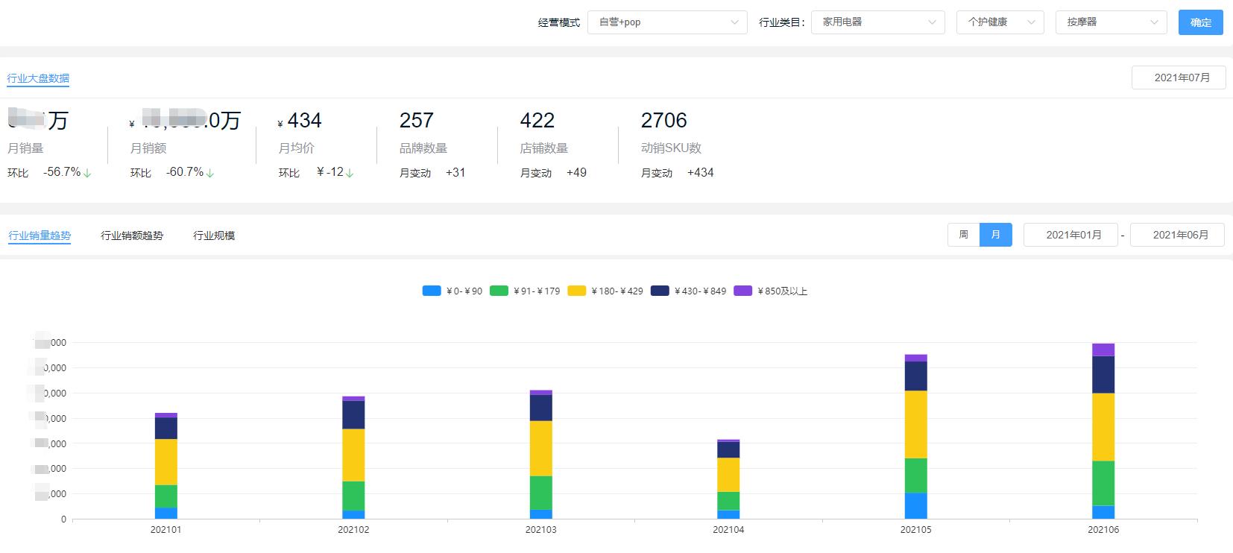
Task: Expand the 按摩器 dropdown selector
Action: click(1111, 22)
